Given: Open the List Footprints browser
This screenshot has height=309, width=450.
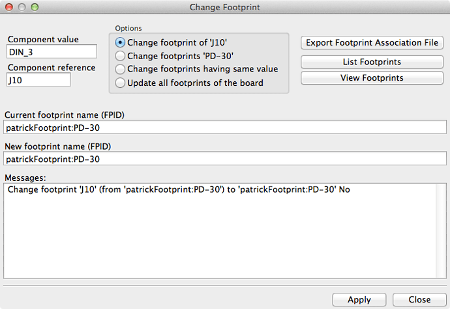Looking at the screenshot, I should 372,62.
